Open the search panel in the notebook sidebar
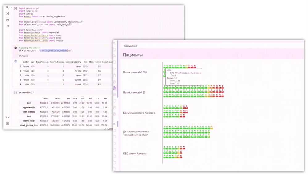308x175 pixels. (7, 7)
